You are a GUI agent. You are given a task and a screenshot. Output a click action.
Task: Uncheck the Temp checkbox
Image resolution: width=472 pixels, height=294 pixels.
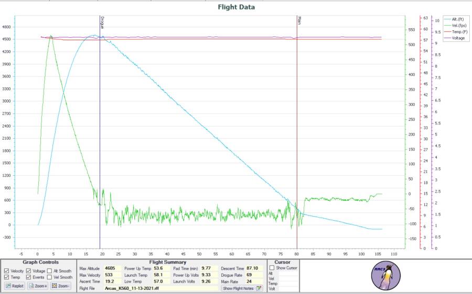point(6,277)
